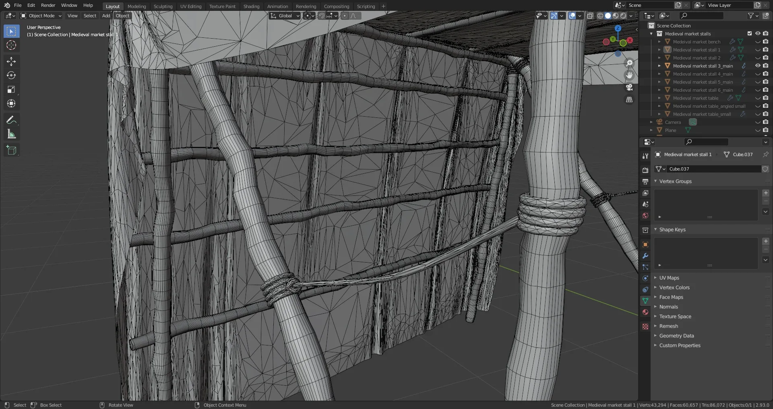The height and width of the screenshot is (409, 773).
Task: Collapse Medieval market stalls collection tree
Action: (x=651, y=34)
